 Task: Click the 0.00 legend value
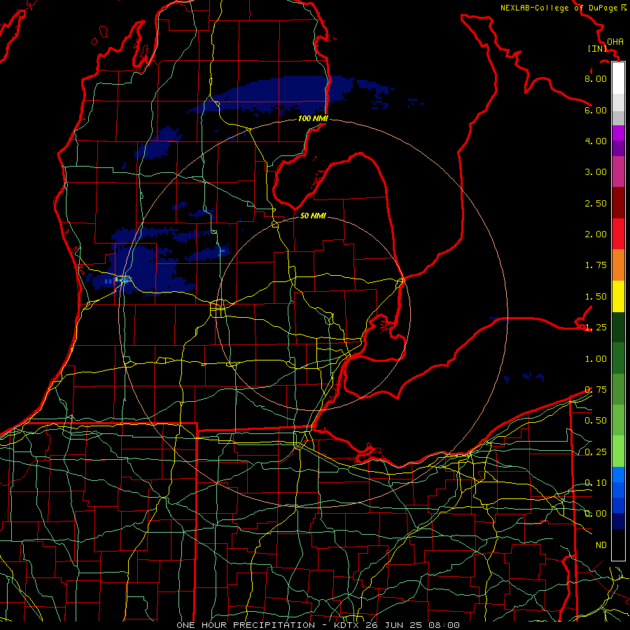[x=596, y=514]
